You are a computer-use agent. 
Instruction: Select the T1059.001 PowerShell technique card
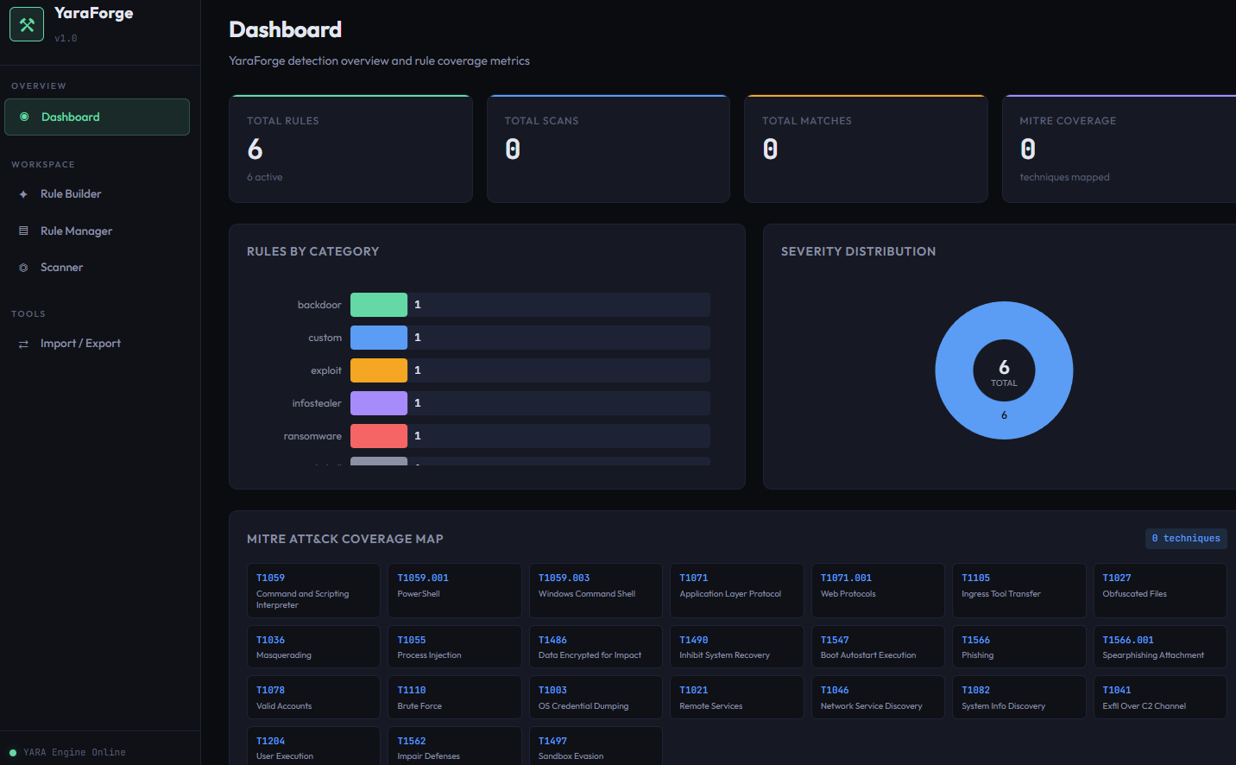(x=454, y=590)
